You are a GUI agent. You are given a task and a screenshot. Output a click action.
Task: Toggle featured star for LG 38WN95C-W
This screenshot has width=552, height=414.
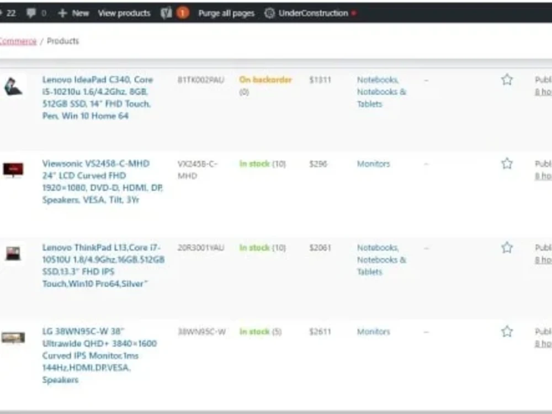click(507, 332)
